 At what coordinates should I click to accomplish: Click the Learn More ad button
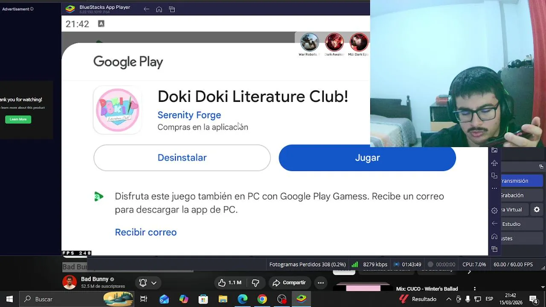click(x=18, y=119)
